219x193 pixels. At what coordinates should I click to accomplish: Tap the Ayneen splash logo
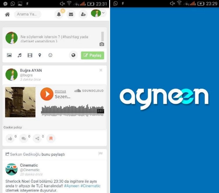pyautogui.click(x=164, y=99)
